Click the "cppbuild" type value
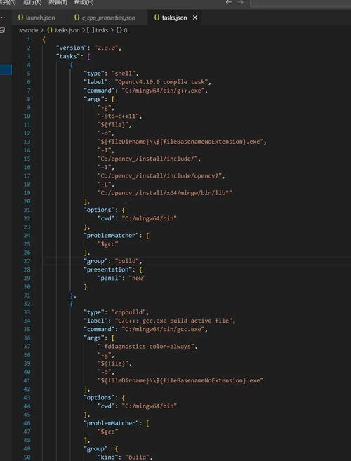This screenshot has height=461, width=351. [x=128, y=312]
